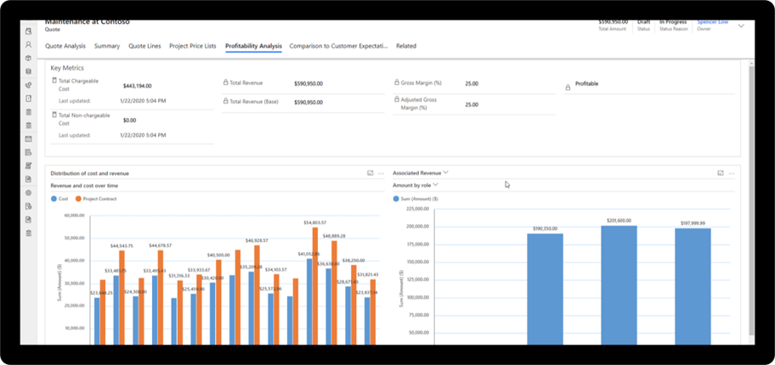Open more options for Associated Revenue chart
The height and width of the screenshot is (365, 775).
tap(732, 173)
